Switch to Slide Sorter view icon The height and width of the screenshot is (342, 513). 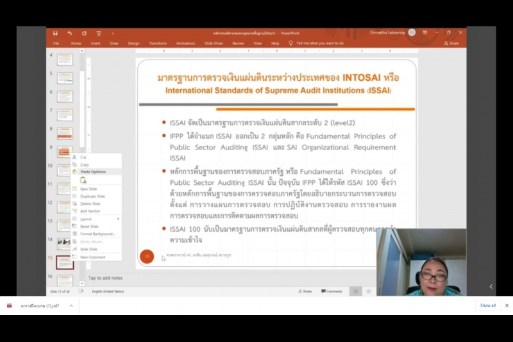coord(369,291)
